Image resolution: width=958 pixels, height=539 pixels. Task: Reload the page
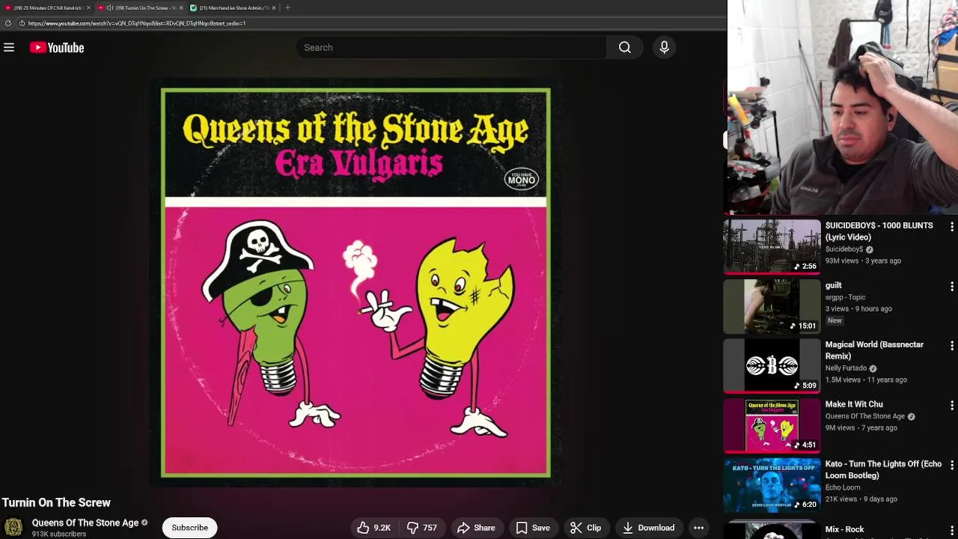[x=7, y=23]
